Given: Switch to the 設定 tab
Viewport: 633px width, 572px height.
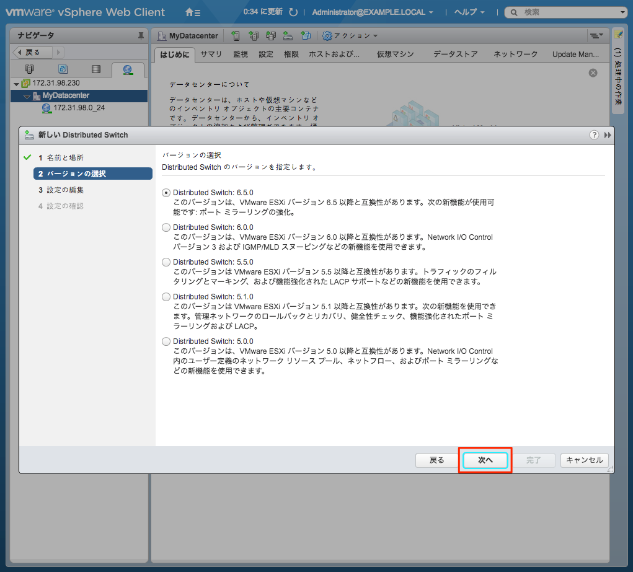Looking at the screenshot, I should 265,55.
